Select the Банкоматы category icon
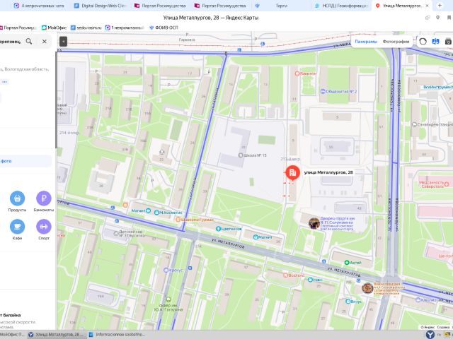This screenshot has height=339, width=453. (44, 198)
